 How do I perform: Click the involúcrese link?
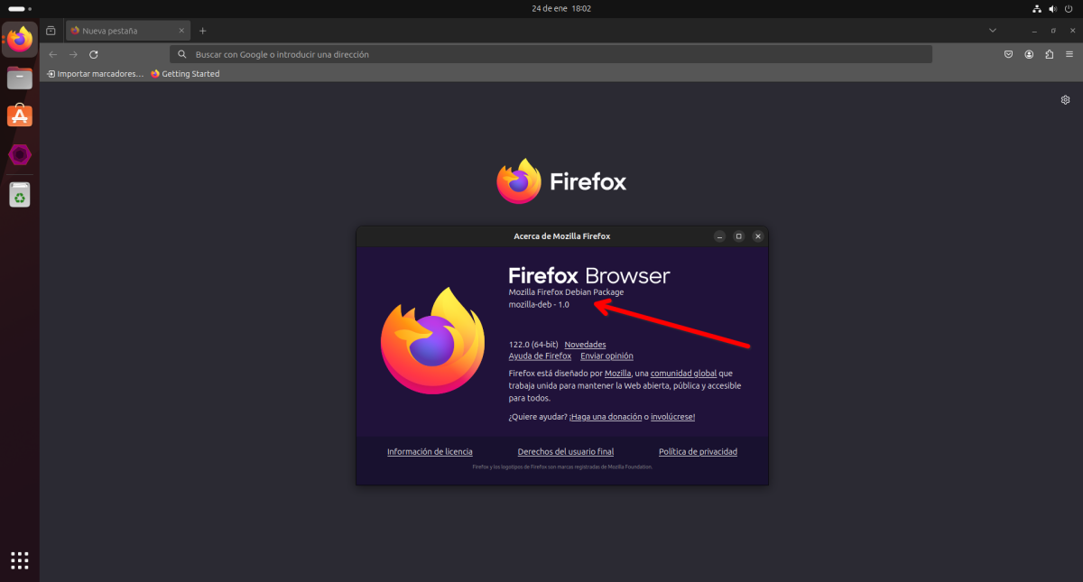coord(672,417)
